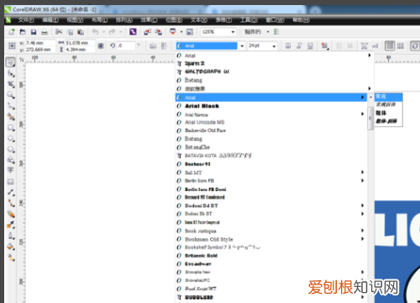Screen dimensions: 420x303
Task: Click the Import icon
Action: point(148,32)
